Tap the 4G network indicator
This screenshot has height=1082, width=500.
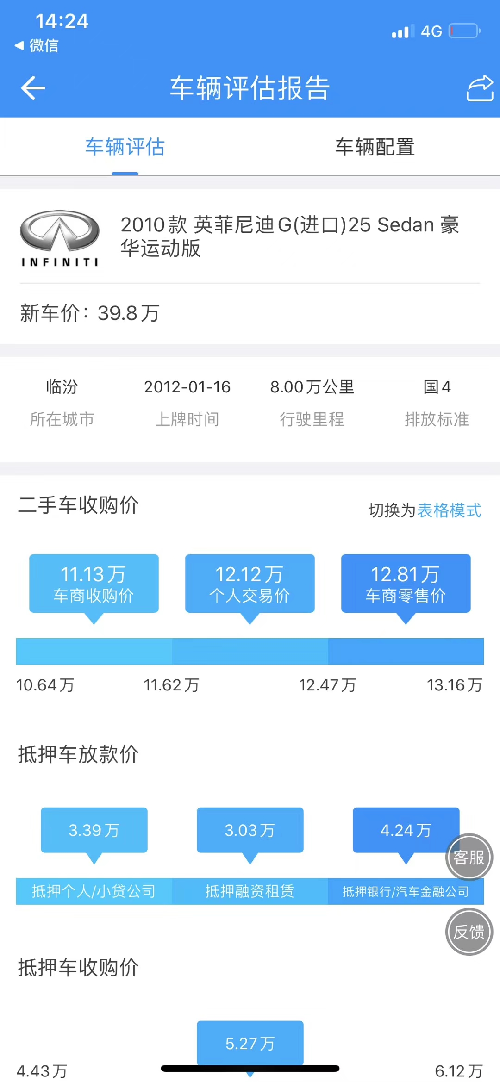click(x=431, y=31)
